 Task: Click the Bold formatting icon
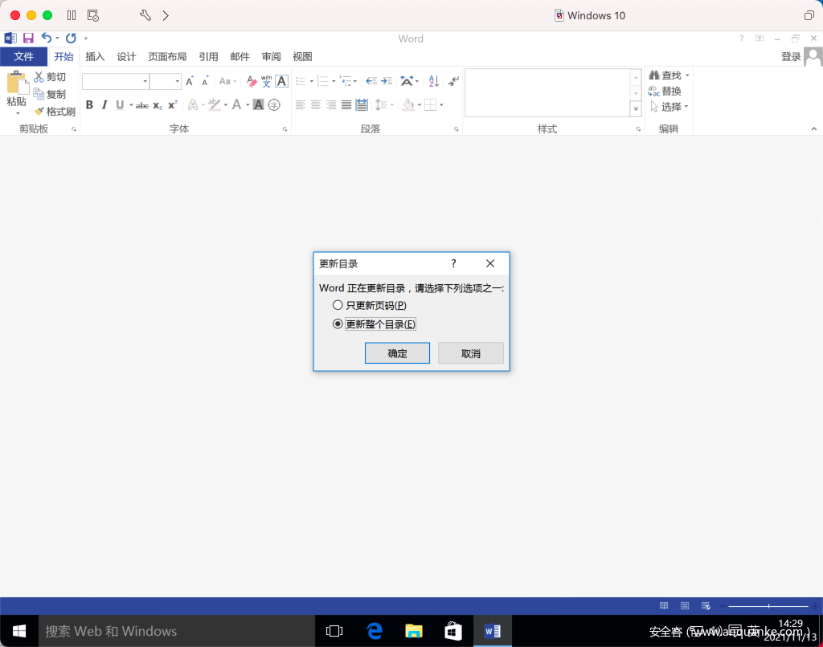click(89, 105)
